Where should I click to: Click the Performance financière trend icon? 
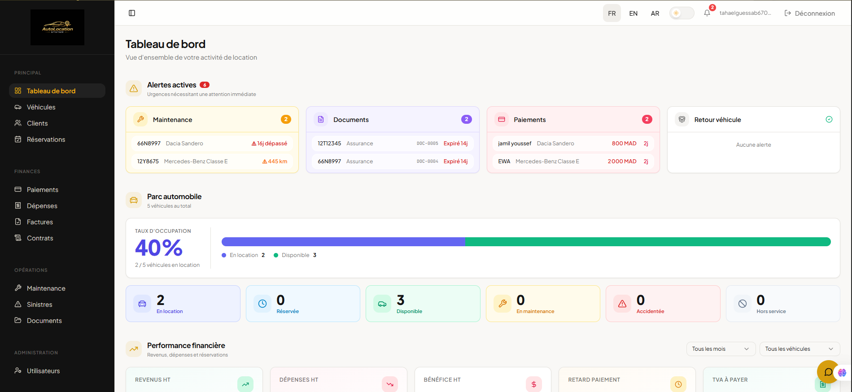click(x=134, y=349)
